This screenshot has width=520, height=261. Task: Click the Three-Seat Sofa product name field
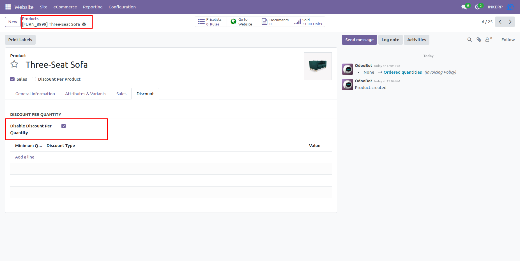(57, 65)
